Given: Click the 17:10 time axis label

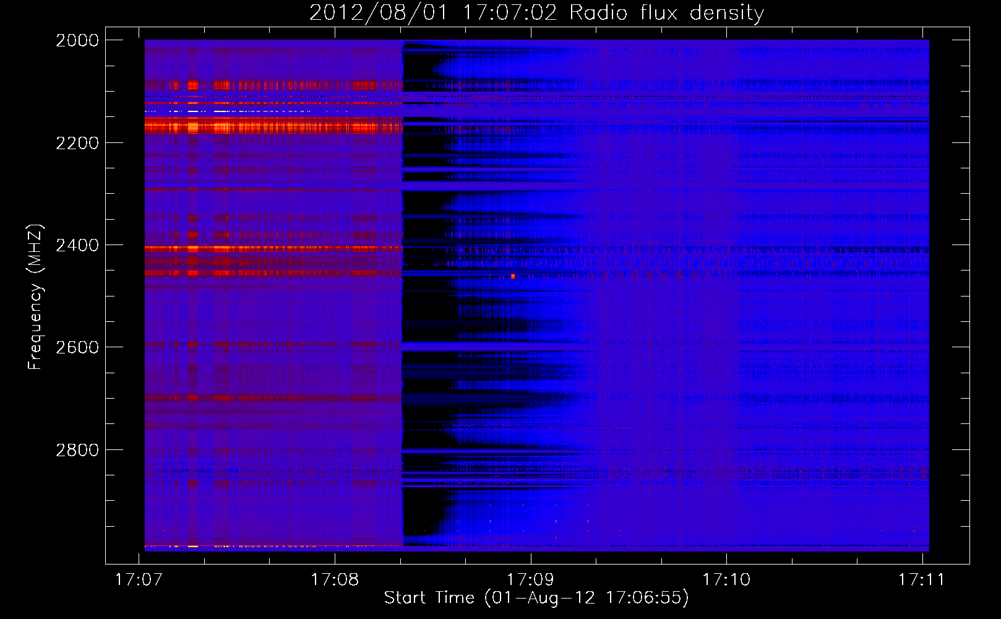Looking at the screenshot, I should pos(726,579).
